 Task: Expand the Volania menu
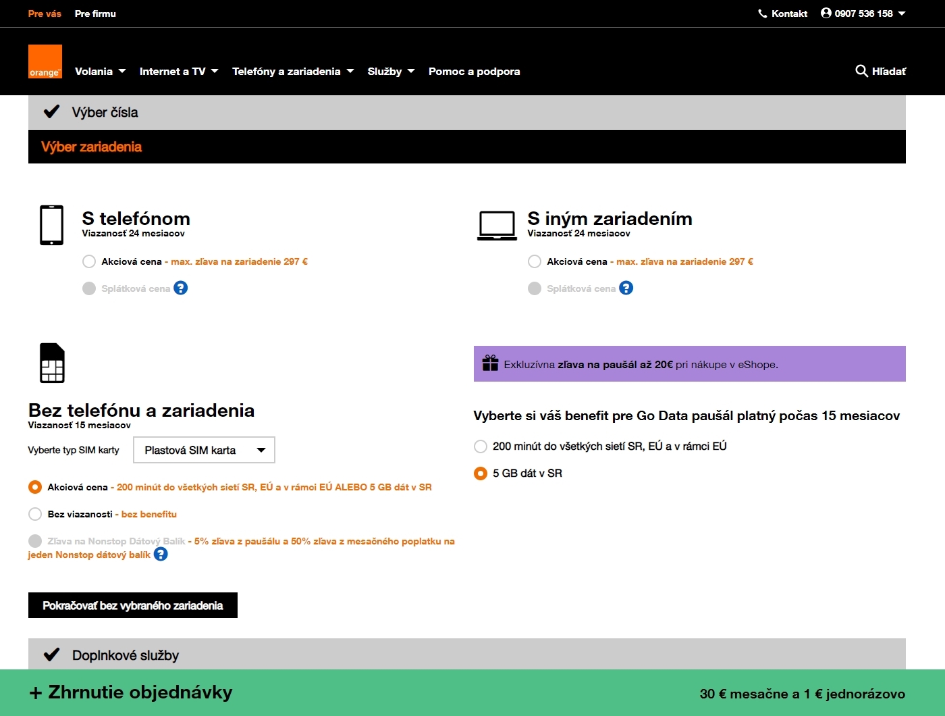click(x=101, y=71)
